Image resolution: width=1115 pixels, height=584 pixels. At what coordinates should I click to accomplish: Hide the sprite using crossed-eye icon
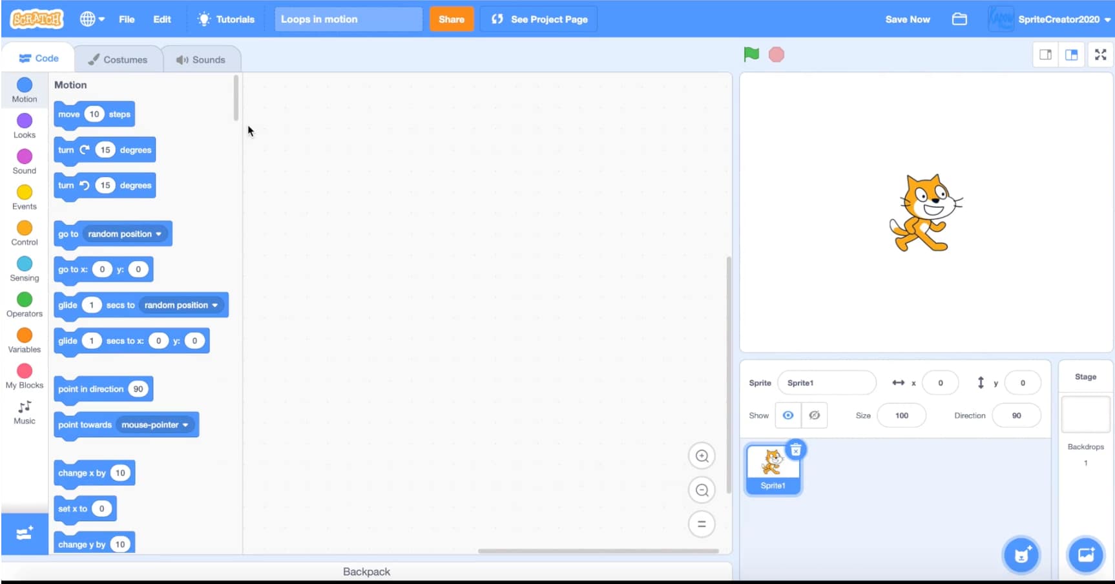(x=815, y=415)
